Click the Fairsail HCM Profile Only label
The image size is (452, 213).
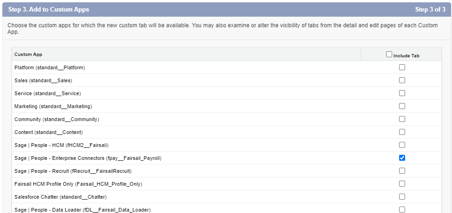tap(78, 184)
